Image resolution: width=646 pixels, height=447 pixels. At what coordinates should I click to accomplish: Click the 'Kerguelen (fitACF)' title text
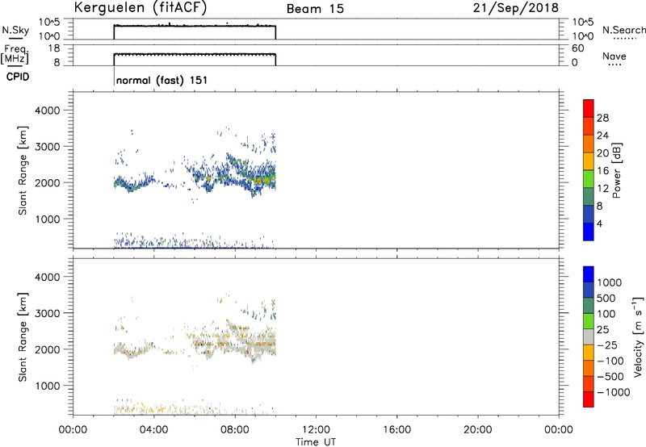(140, 8)
